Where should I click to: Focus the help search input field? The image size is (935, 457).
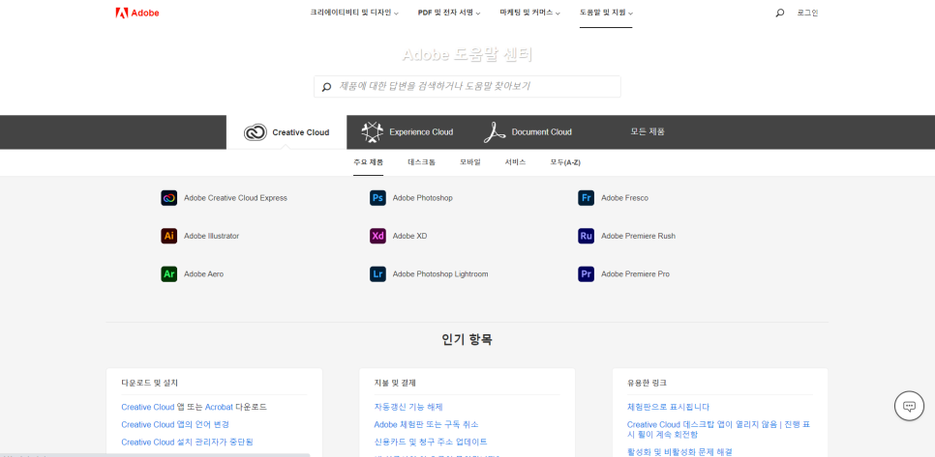tap(467, 86)
